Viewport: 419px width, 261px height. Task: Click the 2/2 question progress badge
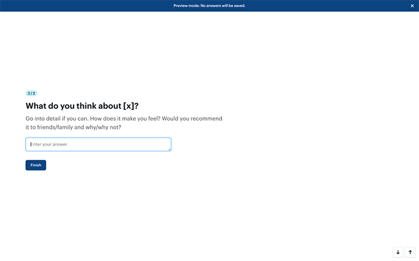pos(31,93)
